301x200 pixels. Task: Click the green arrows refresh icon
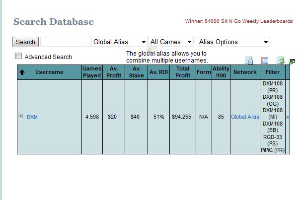click(x=280, y=61)
